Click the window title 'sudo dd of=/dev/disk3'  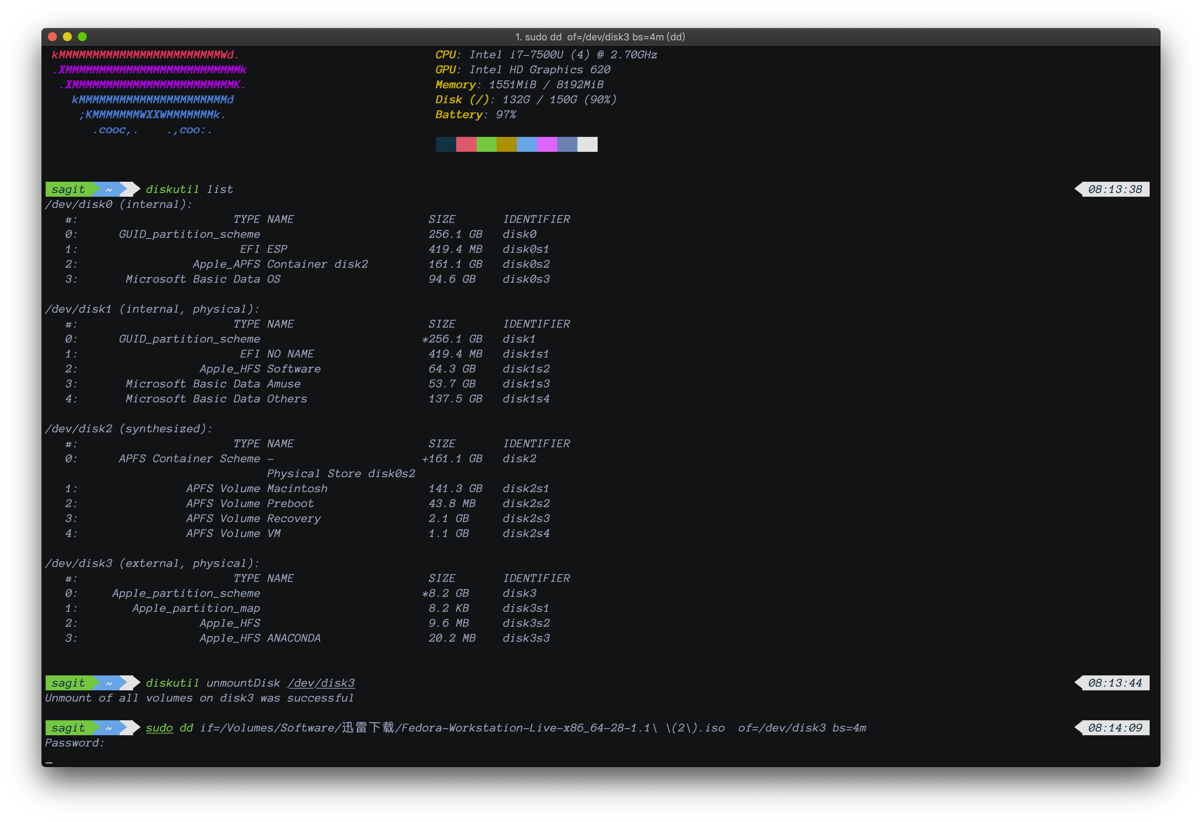pyautogui.click(x=600, y=37)
